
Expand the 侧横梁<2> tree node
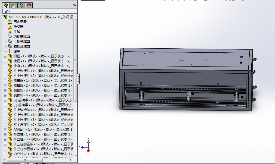[x=5, y=86]
